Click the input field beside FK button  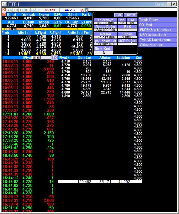[x=46, y=58]
